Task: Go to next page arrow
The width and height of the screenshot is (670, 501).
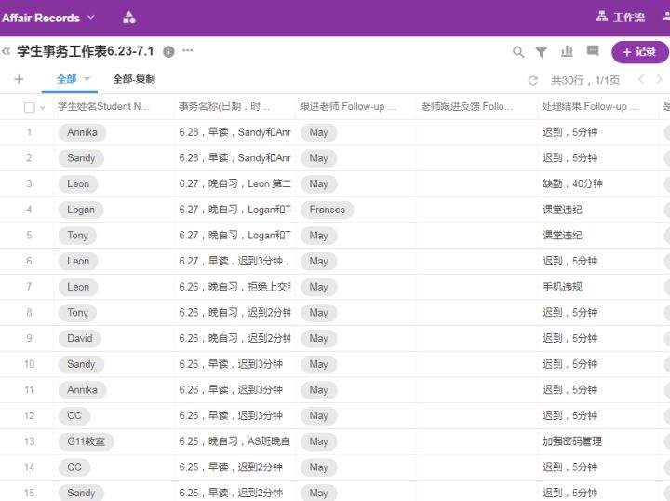Action: tap(661, 80)
